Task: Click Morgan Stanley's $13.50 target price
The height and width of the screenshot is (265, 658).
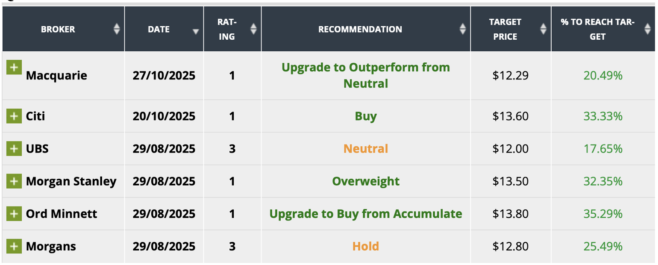Action: [x=511, y=181]
